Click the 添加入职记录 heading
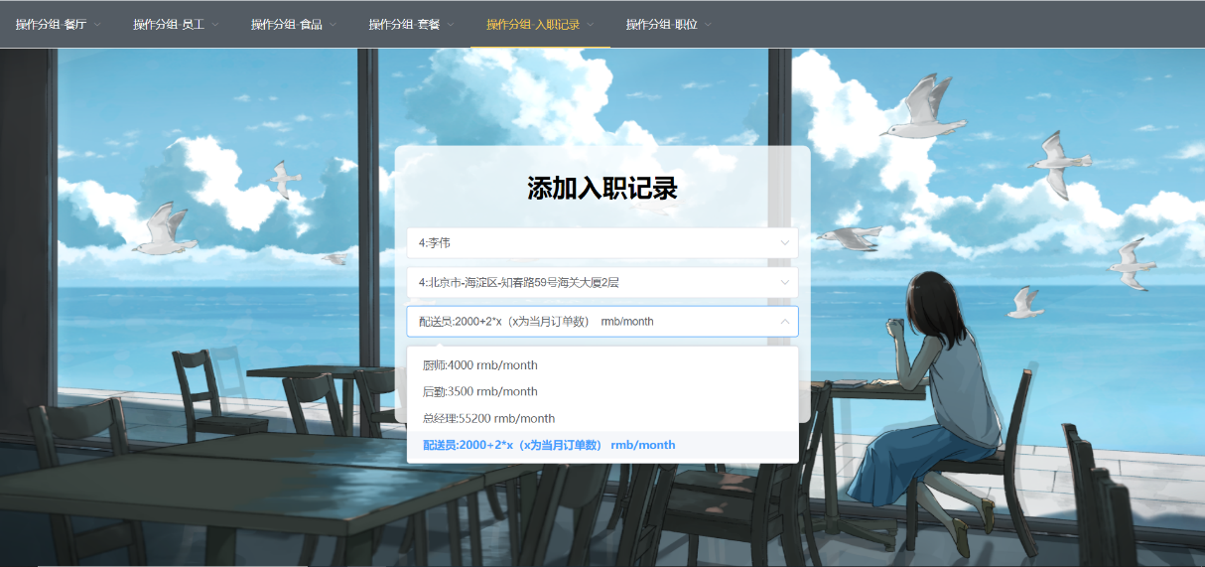Image resolution: width=1205 pixels, height=567 pixels. (602, 189)
